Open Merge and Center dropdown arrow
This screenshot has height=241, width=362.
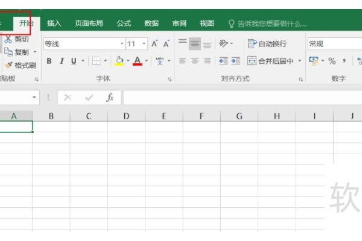(300, 61)
